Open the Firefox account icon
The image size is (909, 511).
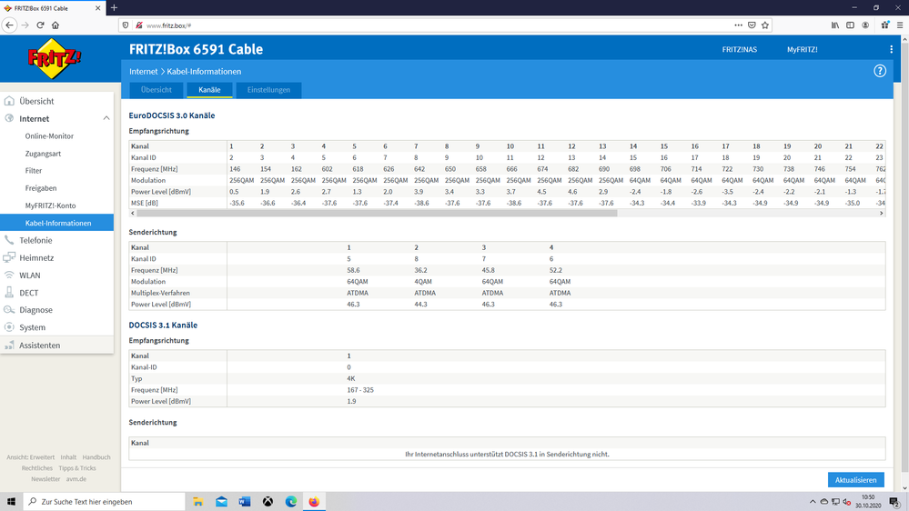coord(865,25)
